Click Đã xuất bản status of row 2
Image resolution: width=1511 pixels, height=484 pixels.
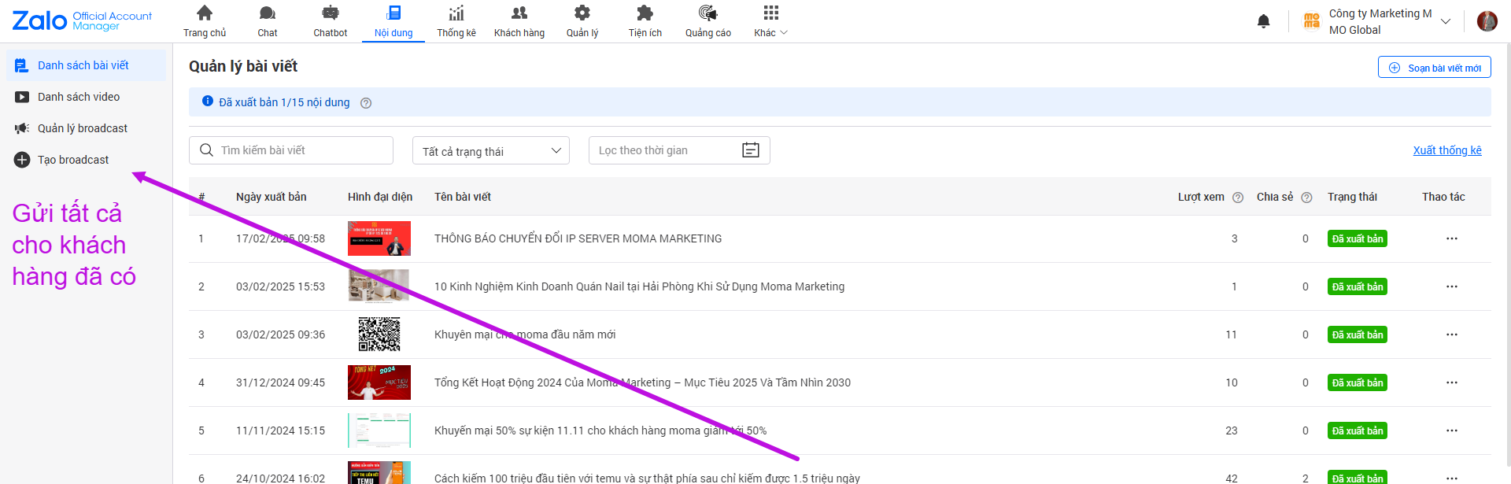tap(1358, 286)
